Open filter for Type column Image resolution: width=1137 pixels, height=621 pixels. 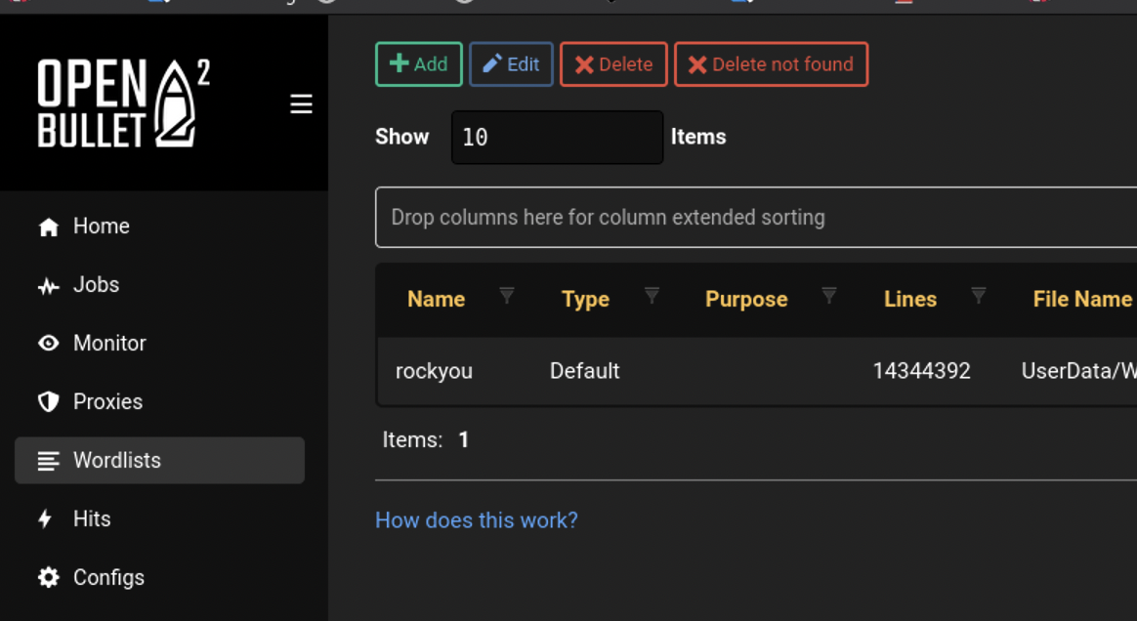click(x=652, y=296)
